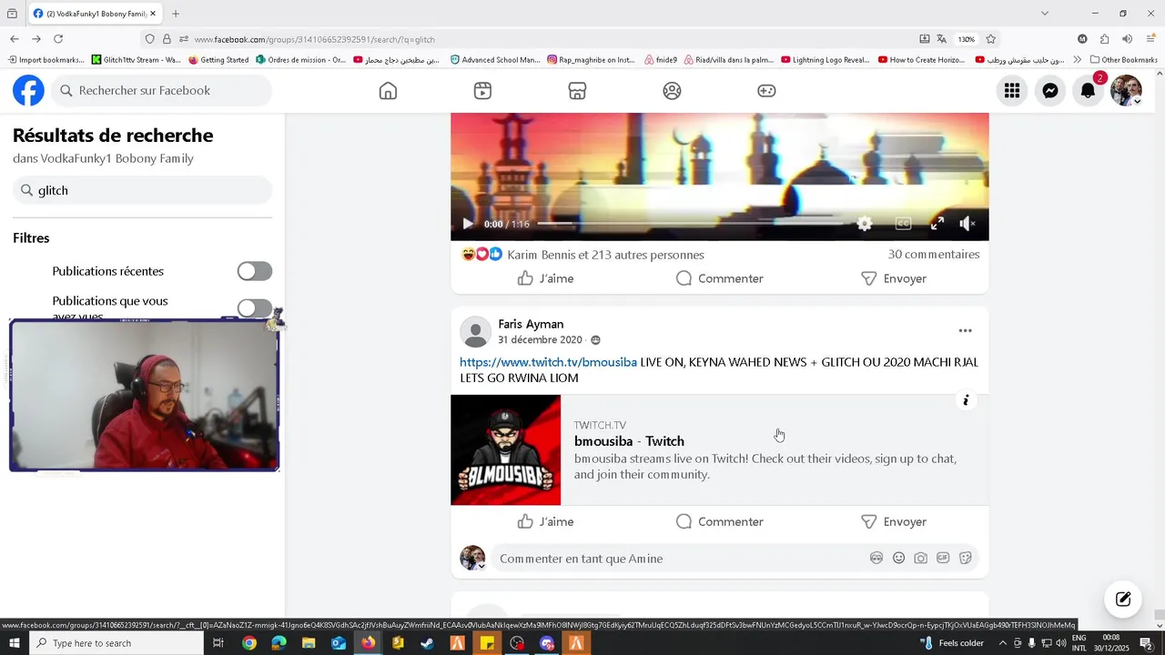Focus the Rechercher sur Facebook search box
This screenshot has width=1165, height=655.
point(161,91)
